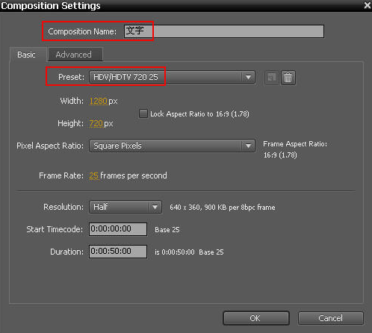Enable Lock Aspect Ratio to 16:9 checkbox

[x=143, y=113]
